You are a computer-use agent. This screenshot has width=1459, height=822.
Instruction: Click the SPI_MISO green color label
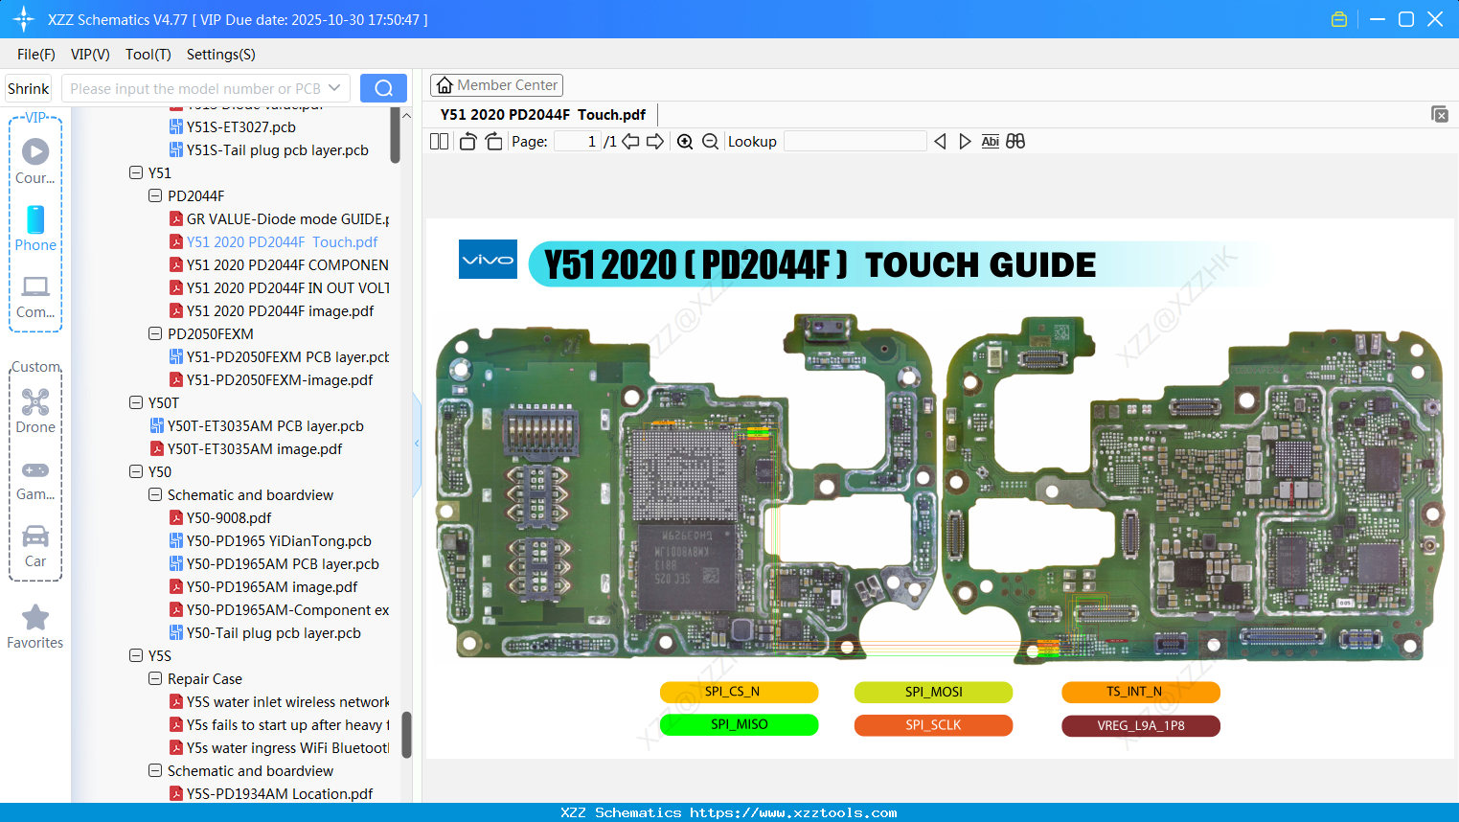click(x=739, y=724)
